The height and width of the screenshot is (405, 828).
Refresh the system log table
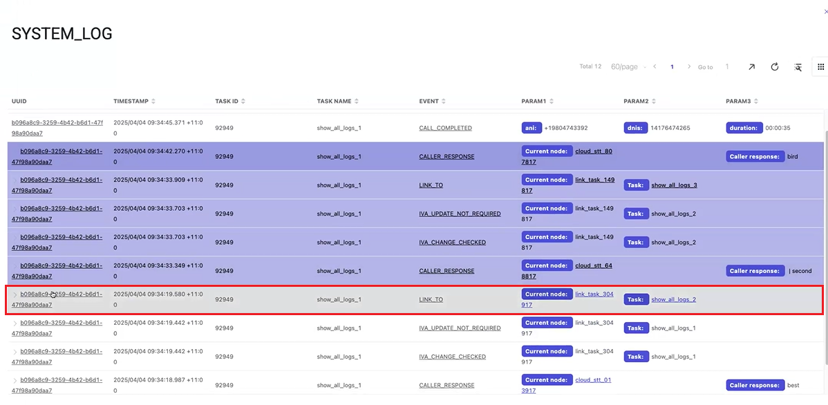pyautogui.click(x=775, y=67)
